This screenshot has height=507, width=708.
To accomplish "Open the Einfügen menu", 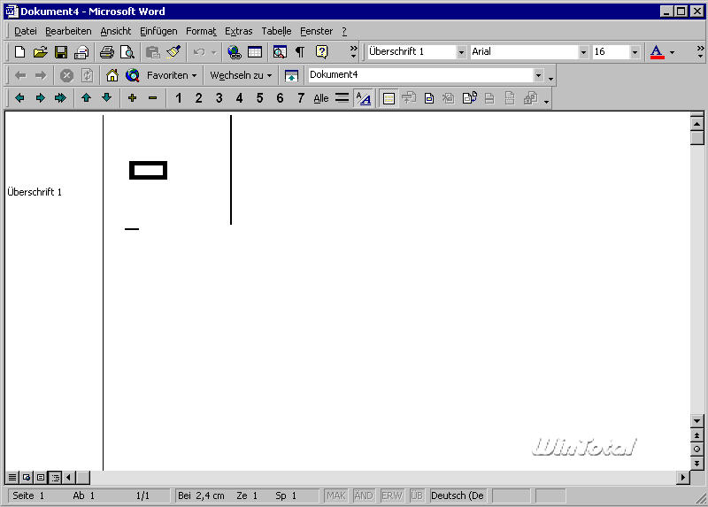I will point(158,31).
